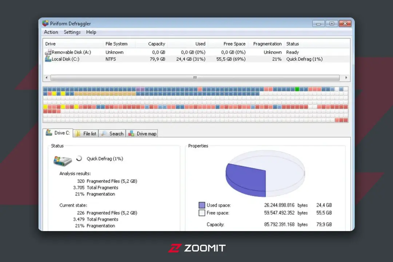Click the NTFS file system cell

[x=111, y=59]
